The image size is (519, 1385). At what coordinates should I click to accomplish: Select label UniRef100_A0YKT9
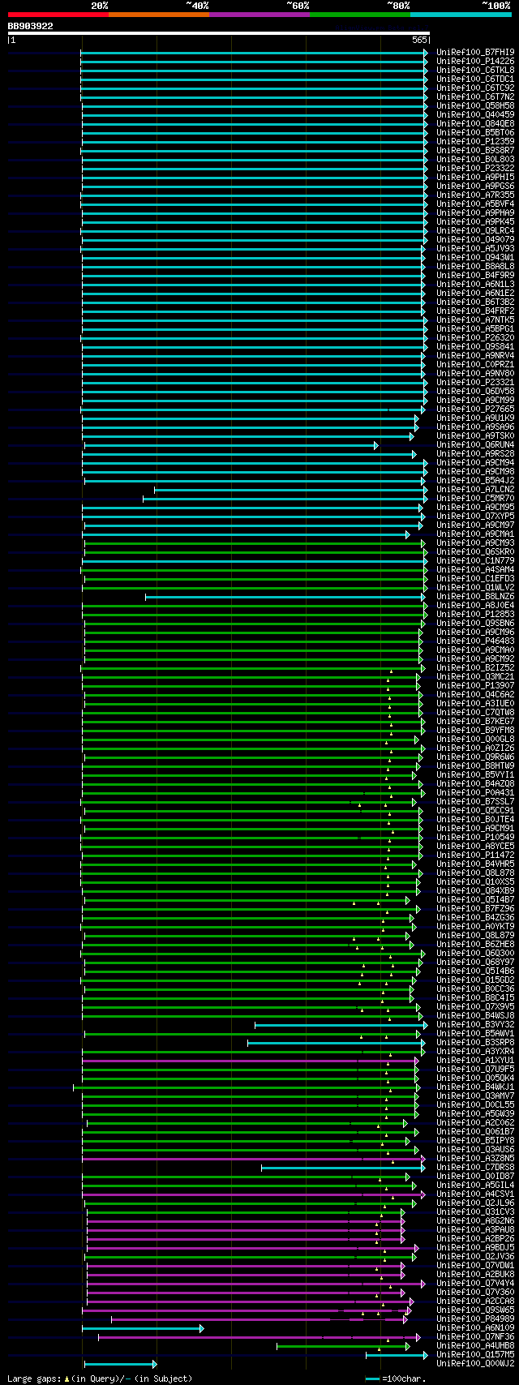pyautogui.click(x=475, y=926)
